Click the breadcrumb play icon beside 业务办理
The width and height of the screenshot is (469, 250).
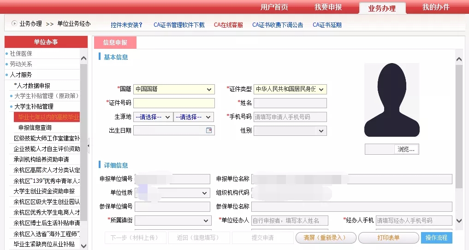click(14, 23)
